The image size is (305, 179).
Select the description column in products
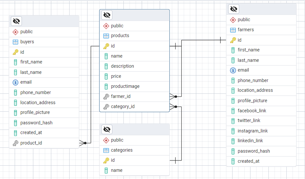coord(122,66)
